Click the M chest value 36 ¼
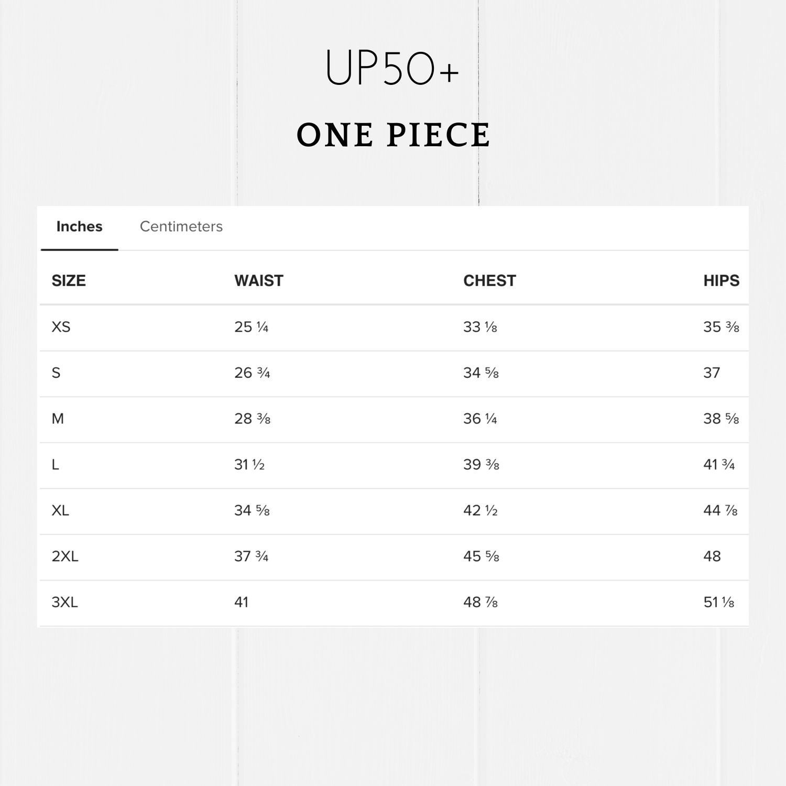The image size is (786, 786). 480,419
